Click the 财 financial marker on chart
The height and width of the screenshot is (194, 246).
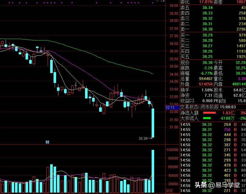click(47, 142)
